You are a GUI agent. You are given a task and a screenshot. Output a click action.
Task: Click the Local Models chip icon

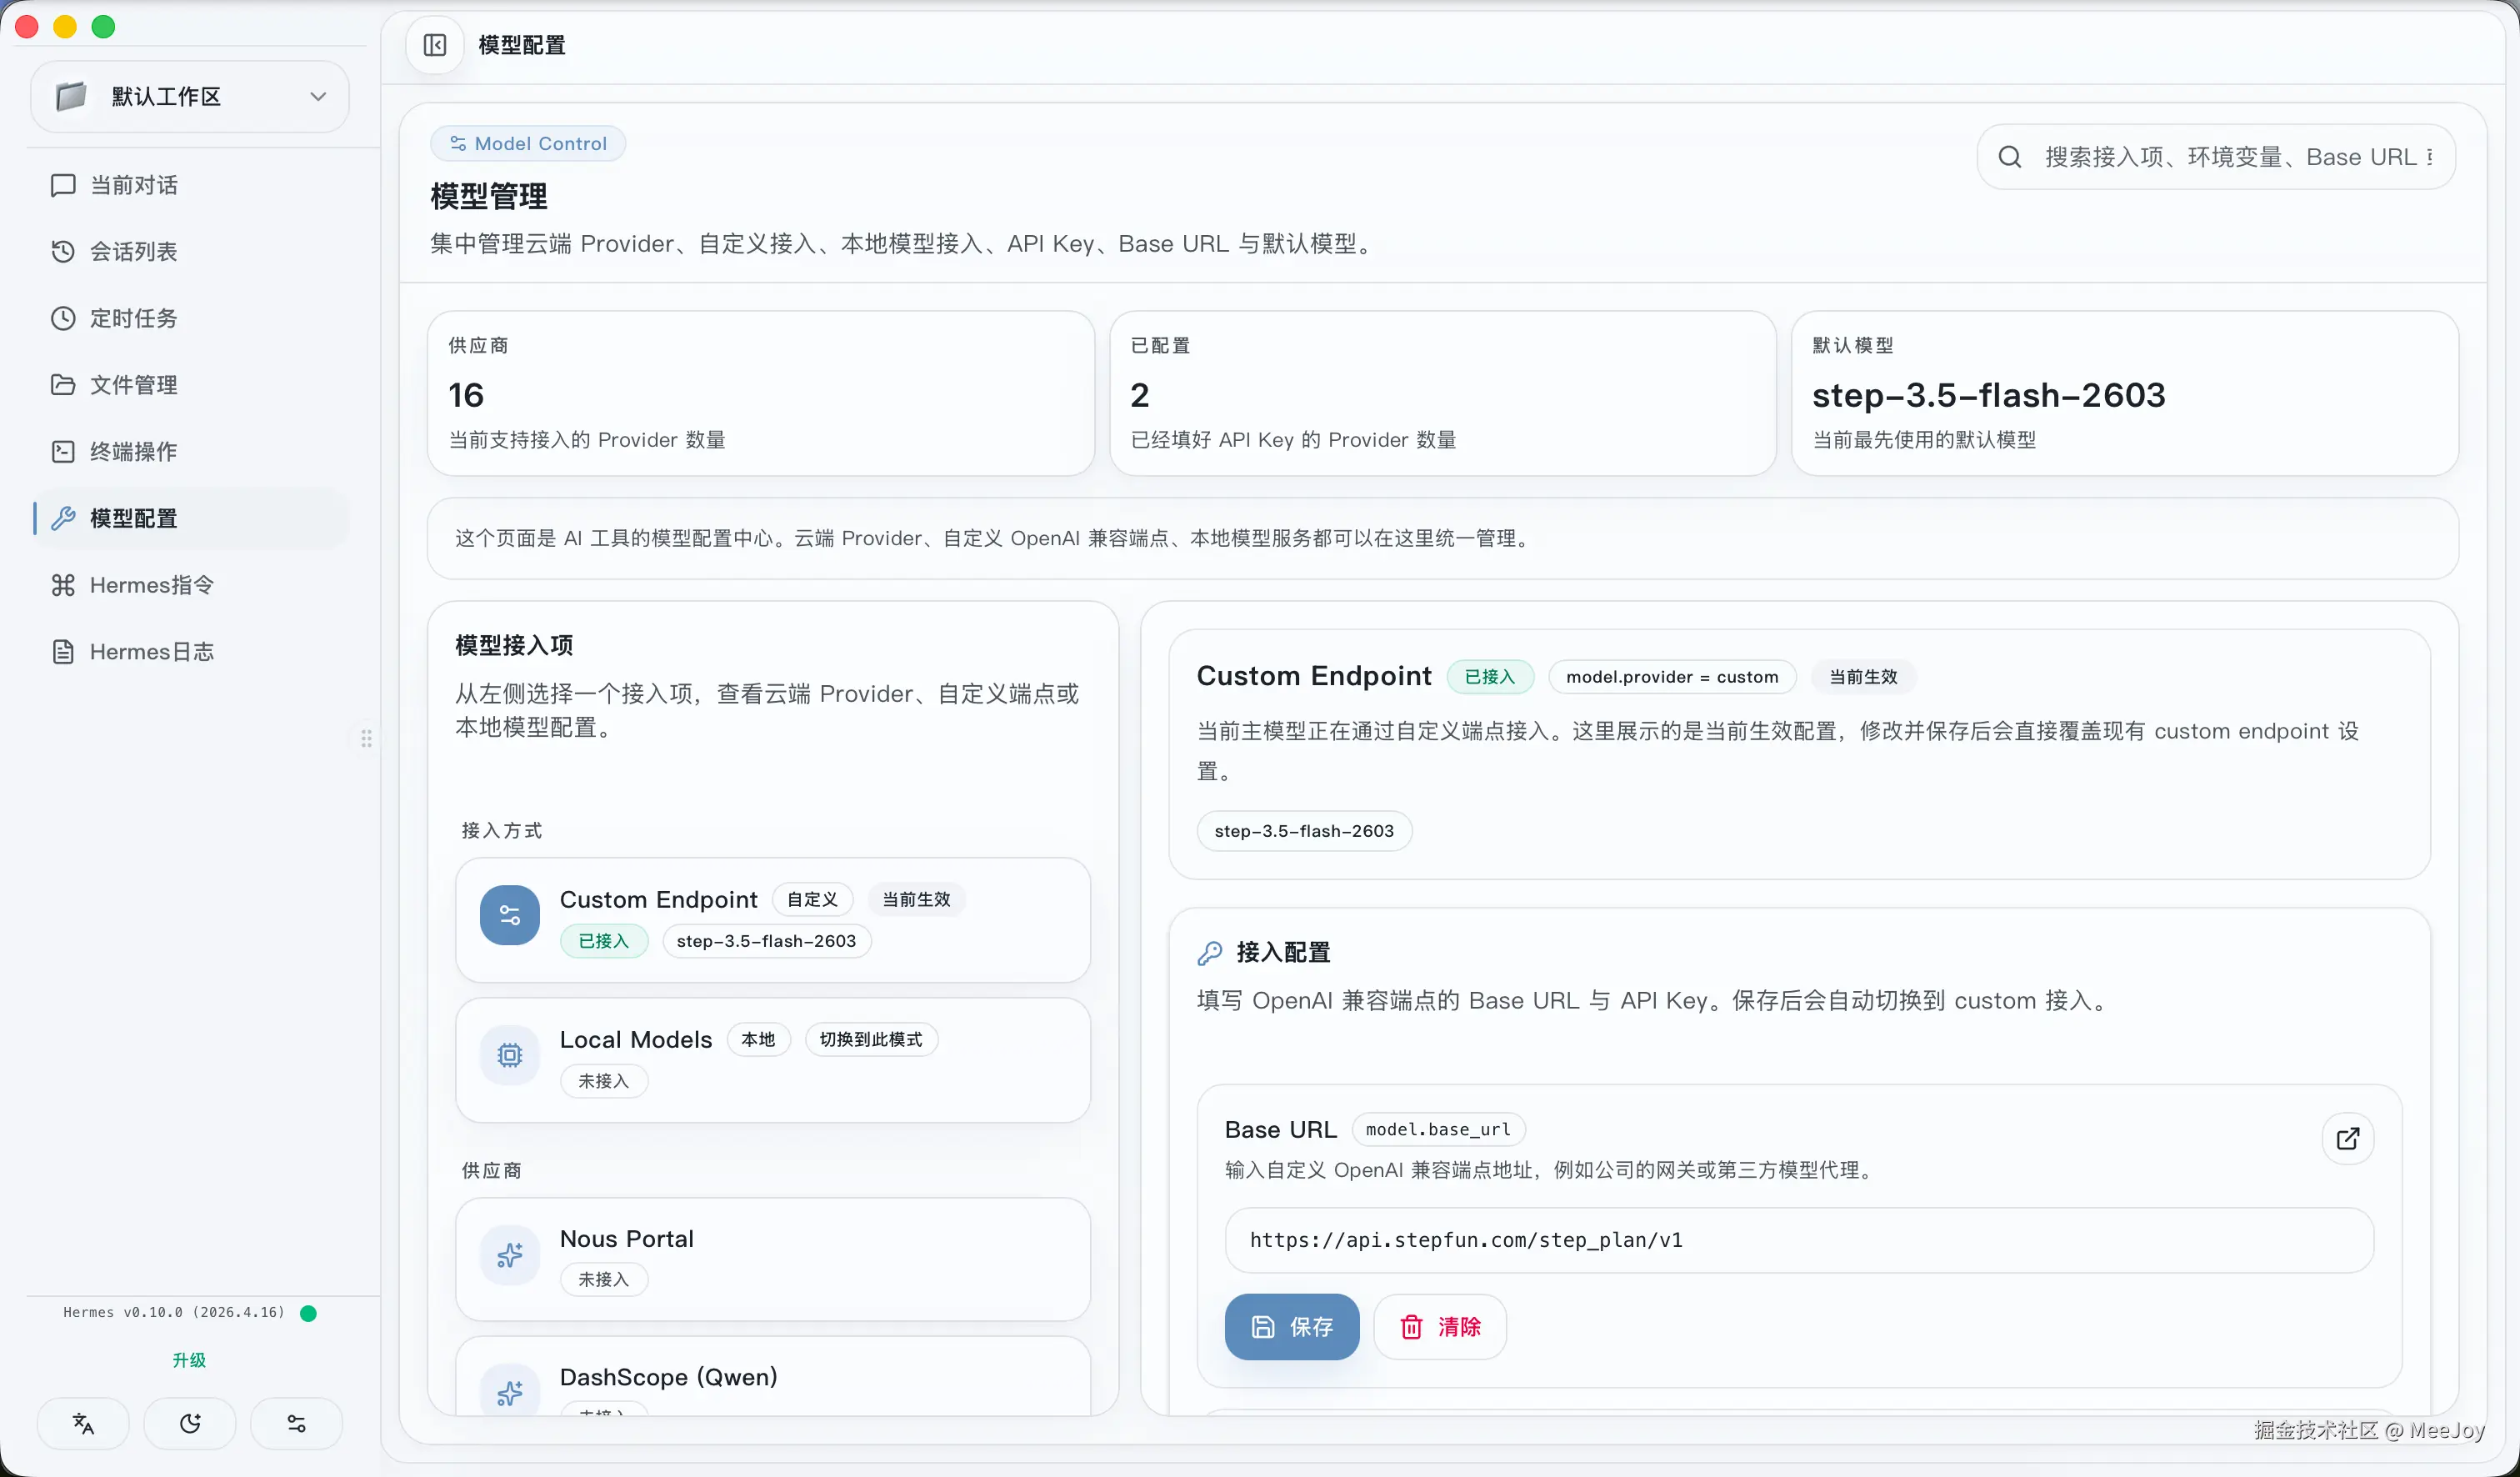pyautogui.click(x=509, y=1055)
